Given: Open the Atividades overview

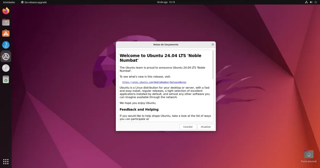Looking at the screenshot, I should (9, 2).
